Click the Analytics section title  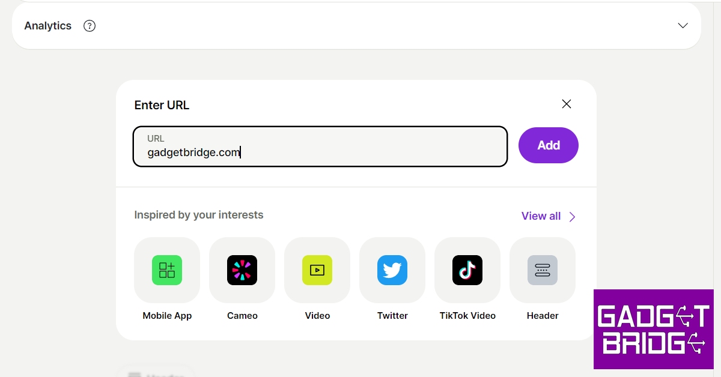(48, 26)
